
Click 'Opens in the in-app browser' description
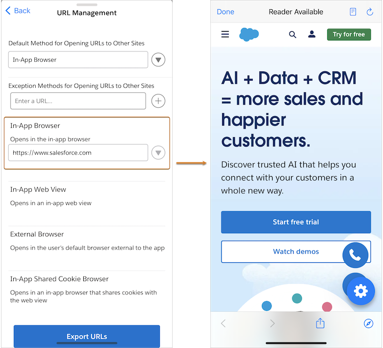(50, 139)
